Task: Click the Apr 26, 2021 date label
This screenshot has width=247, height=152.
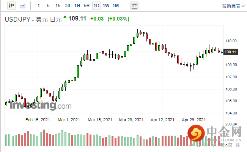Action: [194, 120]
